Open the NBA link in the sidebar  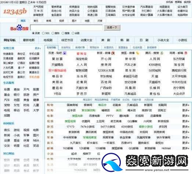click(36, 140)
